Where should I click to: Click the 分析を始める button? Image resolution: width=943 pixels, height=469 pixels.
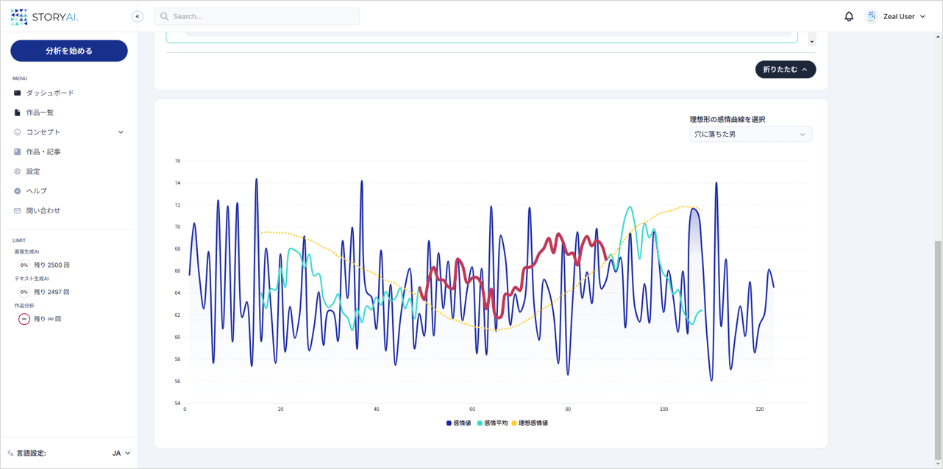(x=69, y=51)
